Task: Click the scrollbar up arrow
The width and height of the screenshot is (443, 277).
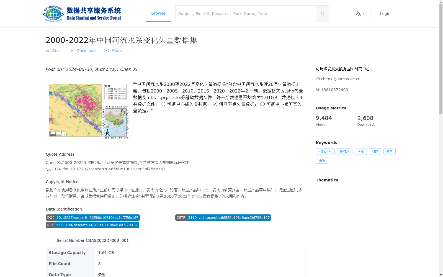Action: tap(441, 2)
